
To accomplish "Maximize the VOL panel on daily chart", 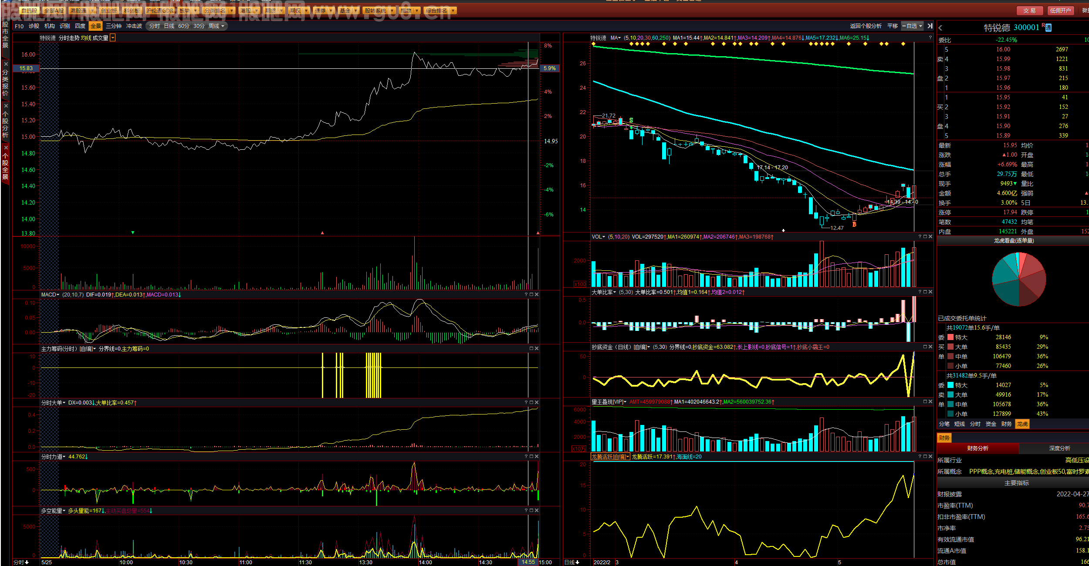I will pos(925,237).
